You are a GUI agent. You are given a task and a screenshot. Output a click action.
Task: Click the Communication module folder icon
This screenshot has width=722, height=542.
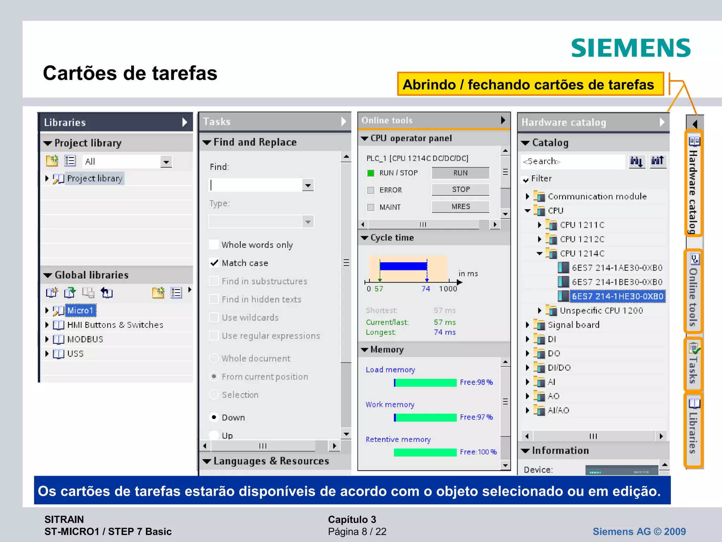coord(539,196)
